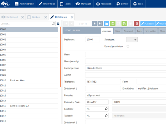166x124 pixels.
Task: Close the Dashboard tab
Action: coord(22,17)
